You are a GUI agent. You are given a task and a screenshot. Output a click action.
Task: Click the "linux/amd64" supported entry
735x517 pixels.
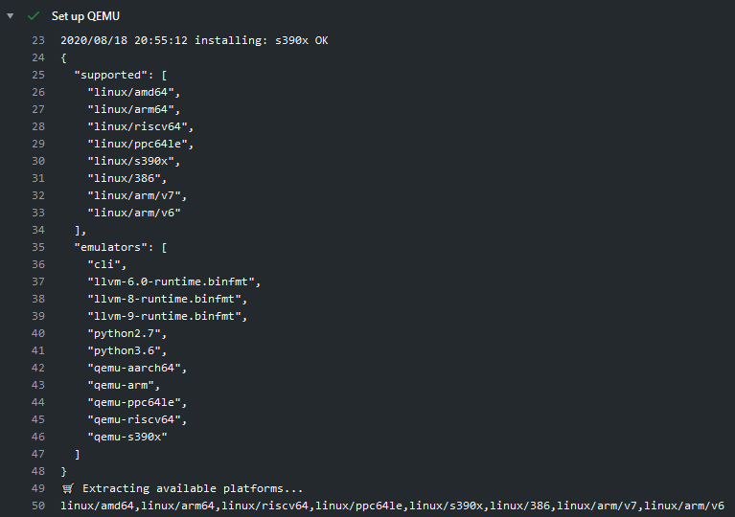pos(133,92)
